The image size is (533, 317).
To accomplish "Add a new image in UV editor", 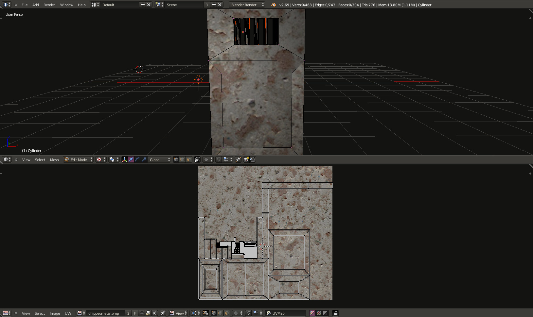I will click(142, 313).
